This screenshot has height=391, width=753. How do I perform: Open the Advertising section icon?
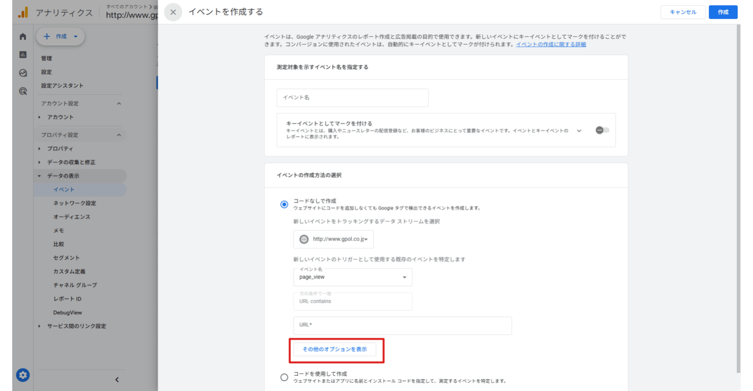point(22,91)
